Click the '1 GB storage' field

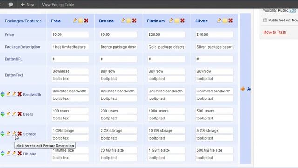click(x=70, y=131)
